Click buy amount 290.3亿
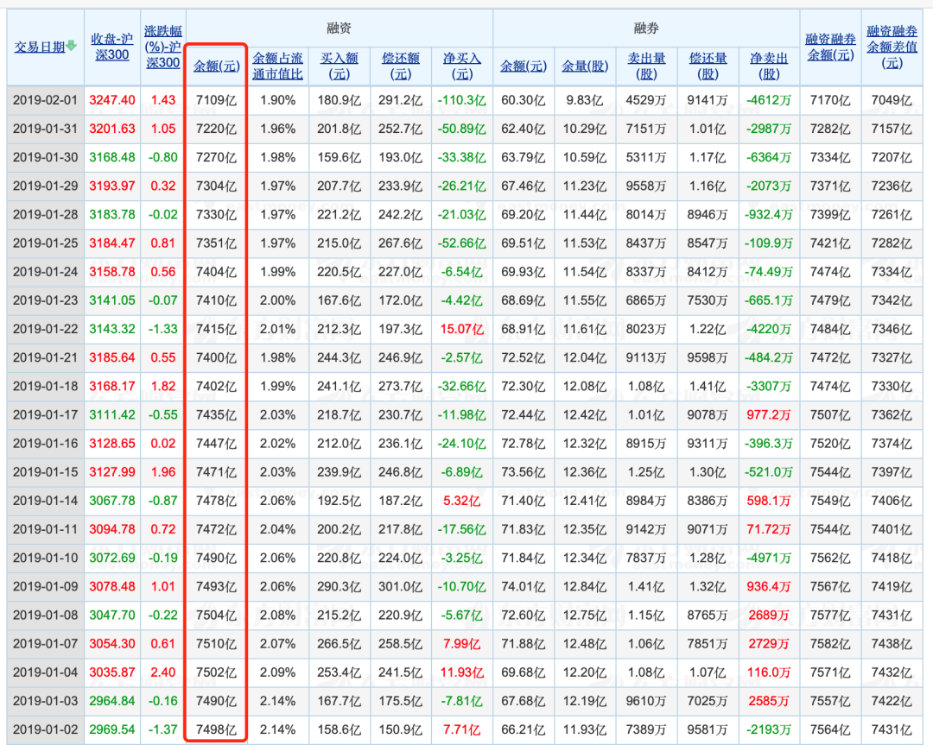Screen dimensions: 933x745 coord(340,587)
